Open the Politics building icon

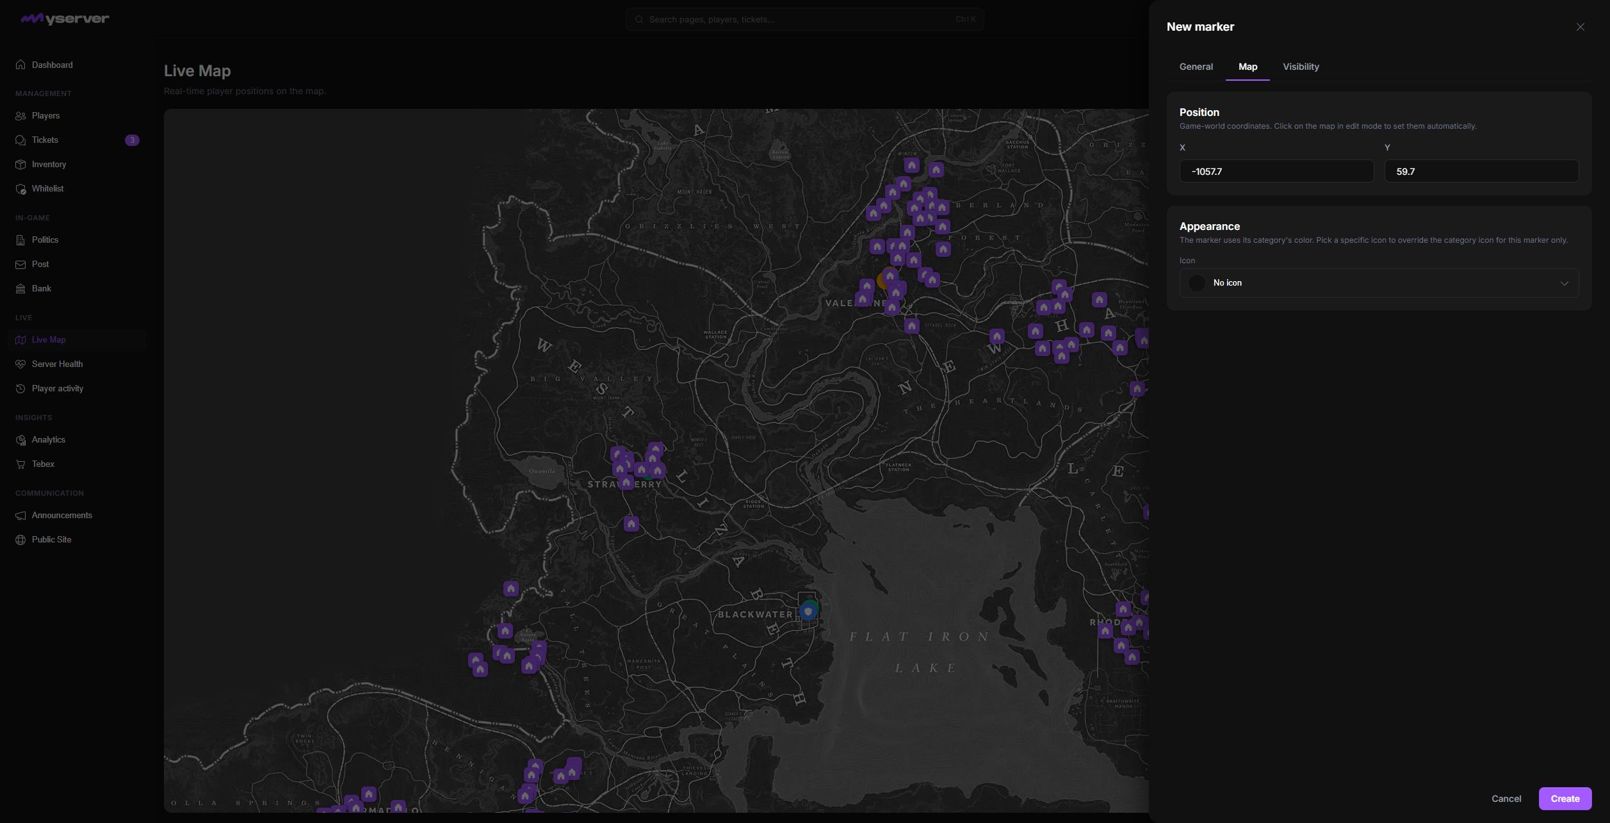[x=20, y=240]
